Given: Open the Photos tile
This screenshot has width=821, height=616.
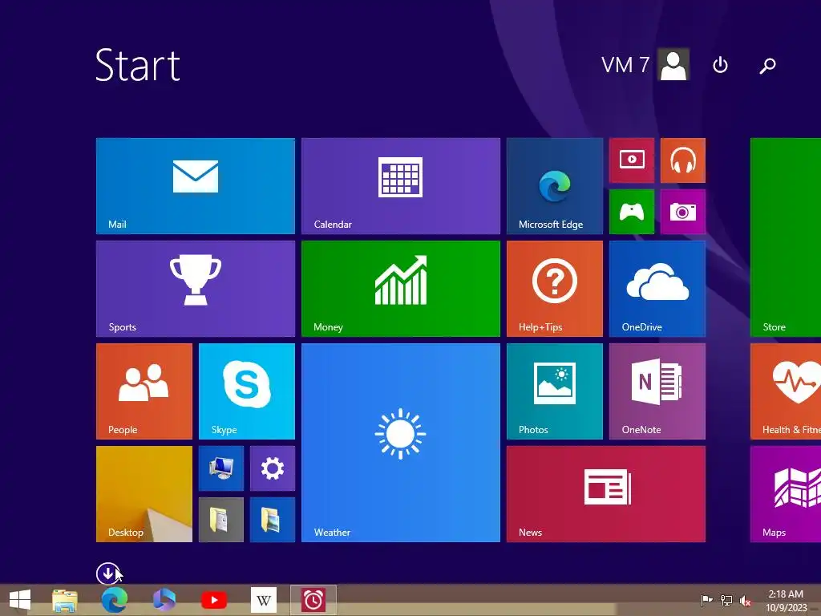Looking at the screenshot, I should 555,391.
